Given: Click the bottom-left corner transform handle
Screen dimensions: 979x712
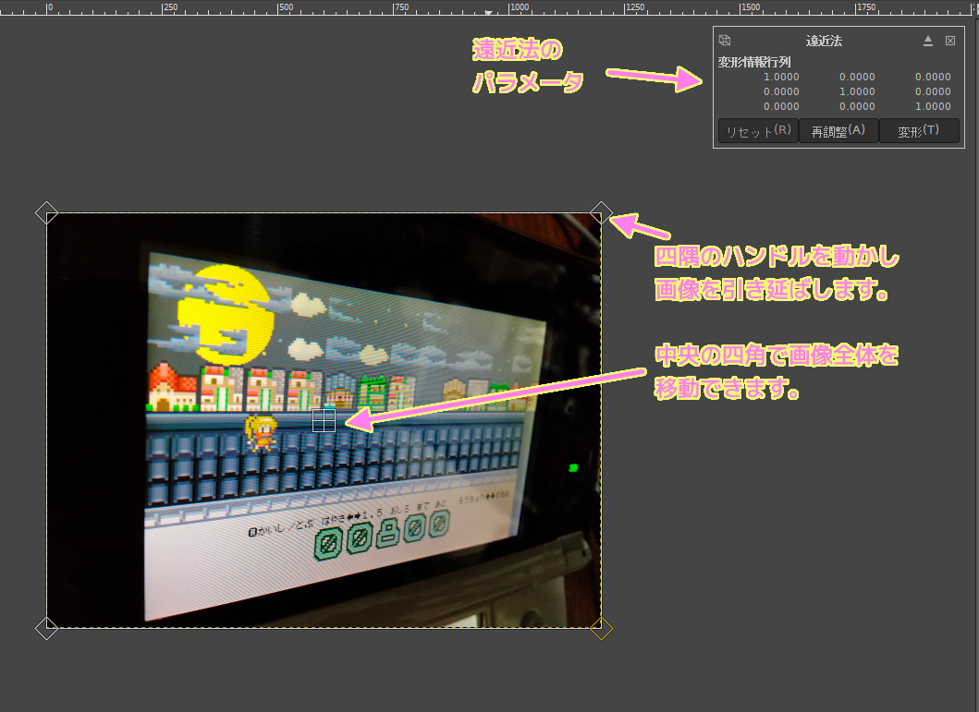Looking at the screenshot, I should click(x=46, y=629).
